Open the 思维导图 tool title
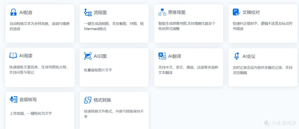The image size is (299, 129). click(177, 12)
